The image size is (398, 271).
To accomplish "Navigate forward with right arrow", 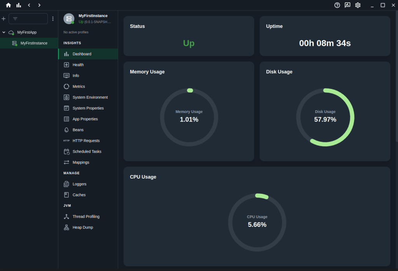I will tap(39, 5).
